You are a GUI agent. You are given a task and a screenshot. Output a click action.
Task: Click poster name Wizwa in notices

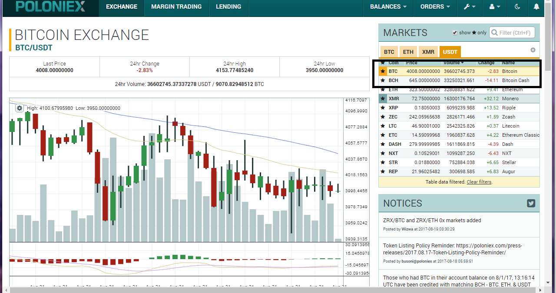[x=407, y=229]
